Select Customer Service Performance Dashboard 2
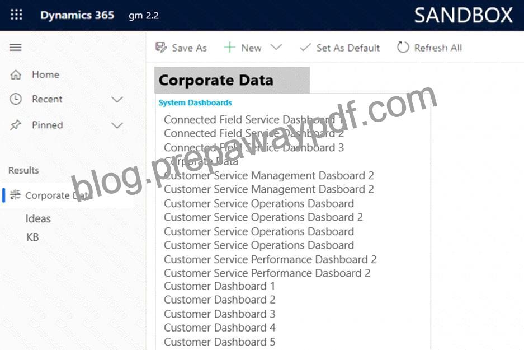The height and width of the screenshot is (350, 524). (270, 259)
